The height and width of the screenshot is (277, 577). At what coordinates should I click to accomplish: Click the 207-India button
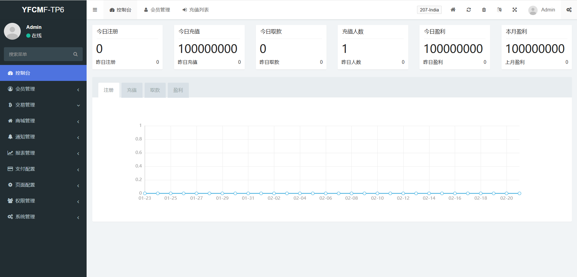tap(429, 10)
